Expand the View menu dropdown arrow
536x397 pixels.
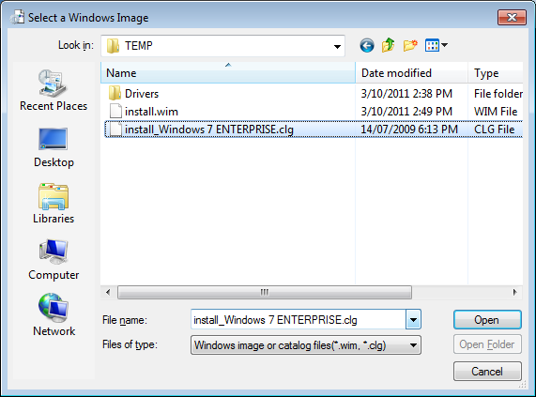(x=444, y=45)
